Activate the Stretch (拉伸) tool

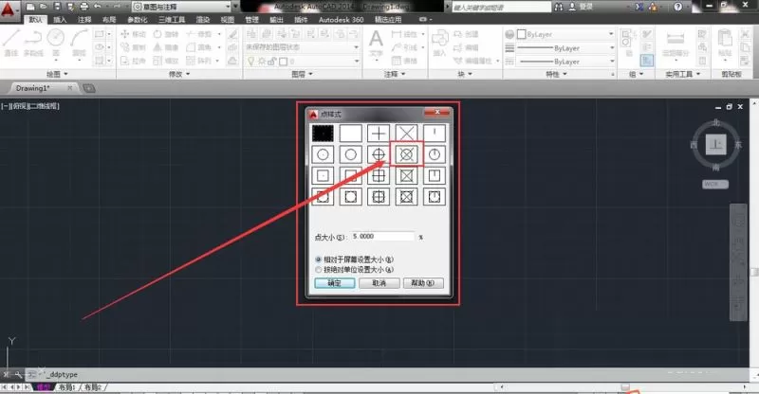coord(133,61)
